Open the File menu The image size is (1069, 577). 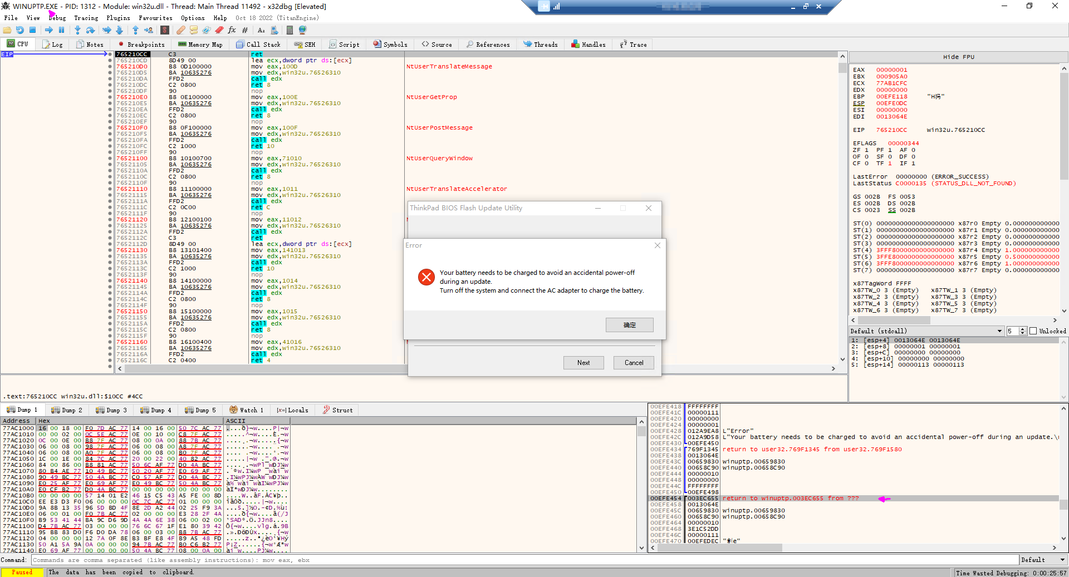coord(11,18)
